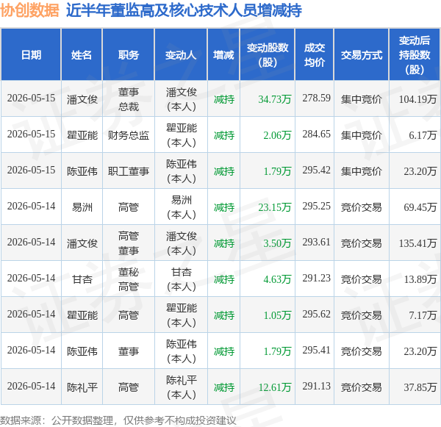Select the 278.59 average price cell

[316, 98]
